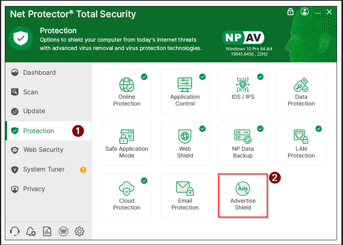343x245 pixels.
Task: Open the Data Protection tile
Action: click(x=301, y=92)
